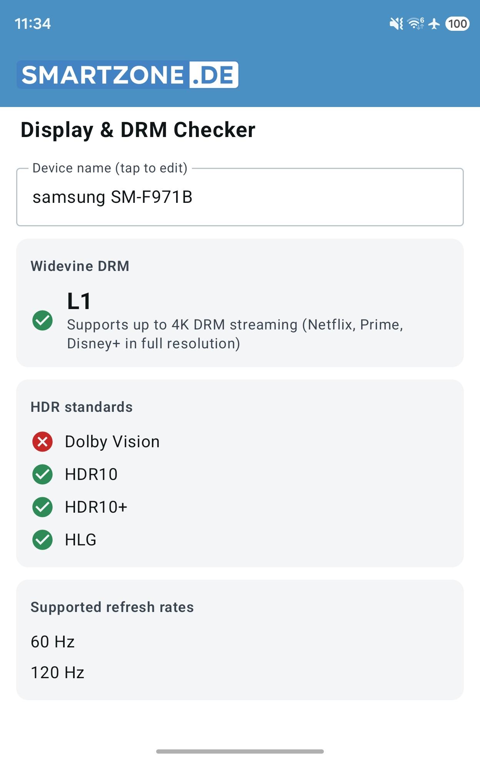480x759 pixels.
Task: Tap the Widevine DRM heading
Action: 80,266
